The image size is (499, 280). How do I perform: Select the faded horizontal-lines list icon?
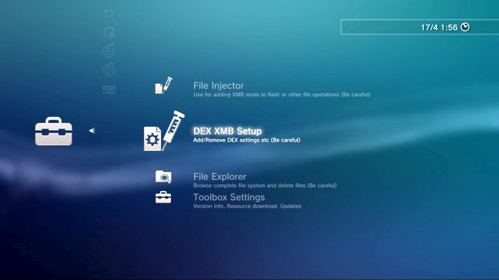[109, 90]
